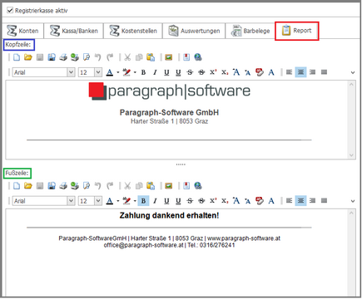Insert image via picture icon in Kopfzeile toolbar

[x=169, y=57]
